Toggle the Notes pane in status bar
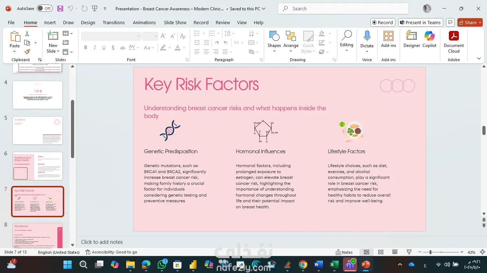 pos(344,252)
